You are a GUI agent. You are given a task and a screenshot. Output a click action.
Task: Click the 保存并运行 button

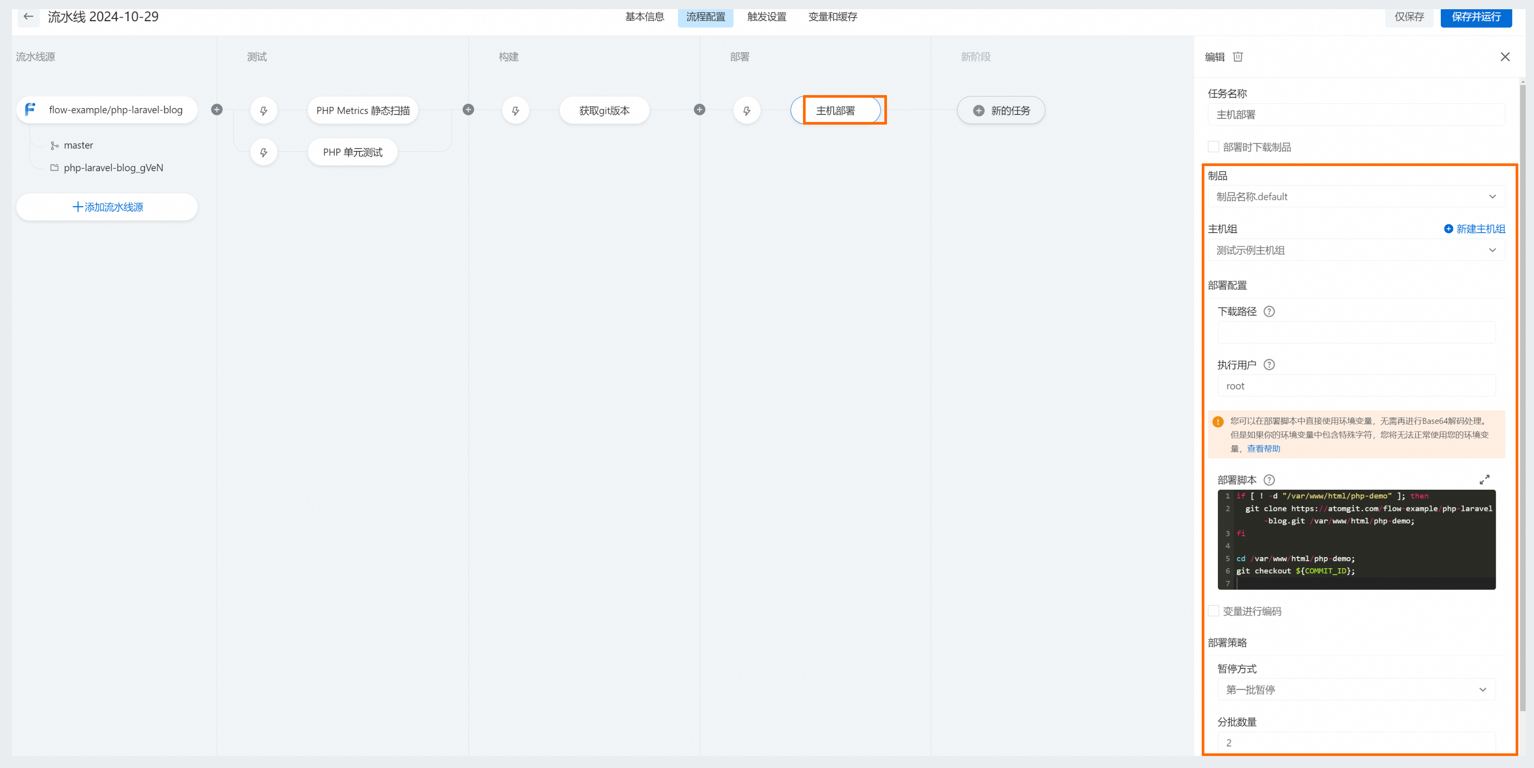[1476, 17]
